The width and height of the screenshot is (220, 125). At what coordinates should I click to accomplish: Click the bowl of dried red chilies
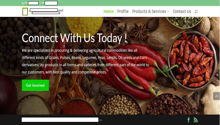click(x=192, y=61)
